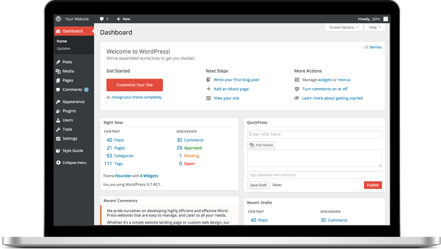Click the widgets icon beside Manage widgets
Image resolution: width=441 pixels, height=249 pixels.
click(x=297, y=80)
